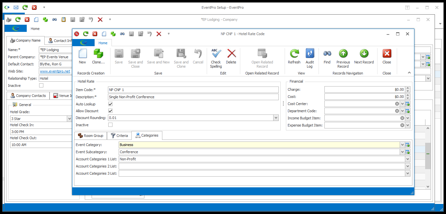Open Account Categories 1 List dropdown
This screenshot has height=214, width=446.
click(408, 159)
